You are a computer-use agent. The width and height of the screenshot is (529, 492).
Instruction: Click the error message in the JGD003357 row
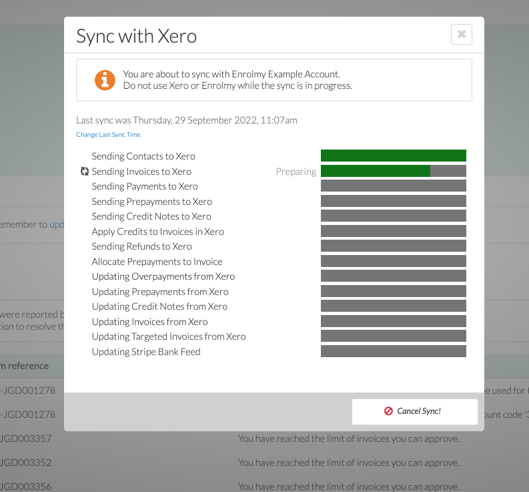(x=349, y=439)
